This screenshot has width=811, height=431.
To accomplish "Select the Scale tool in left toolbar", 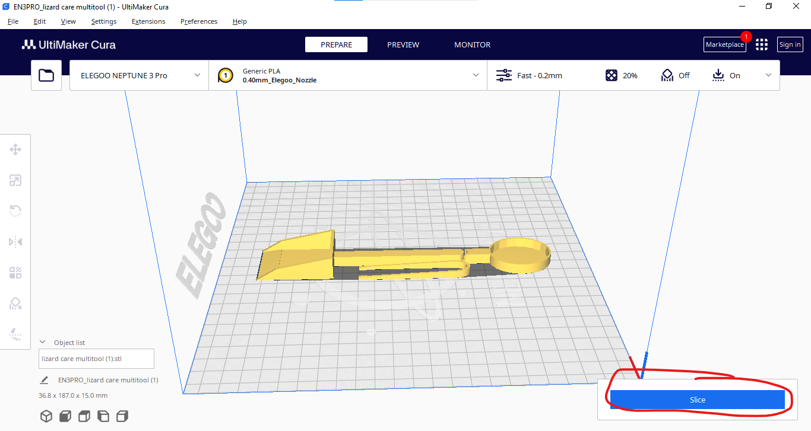I will pos(15,180).
